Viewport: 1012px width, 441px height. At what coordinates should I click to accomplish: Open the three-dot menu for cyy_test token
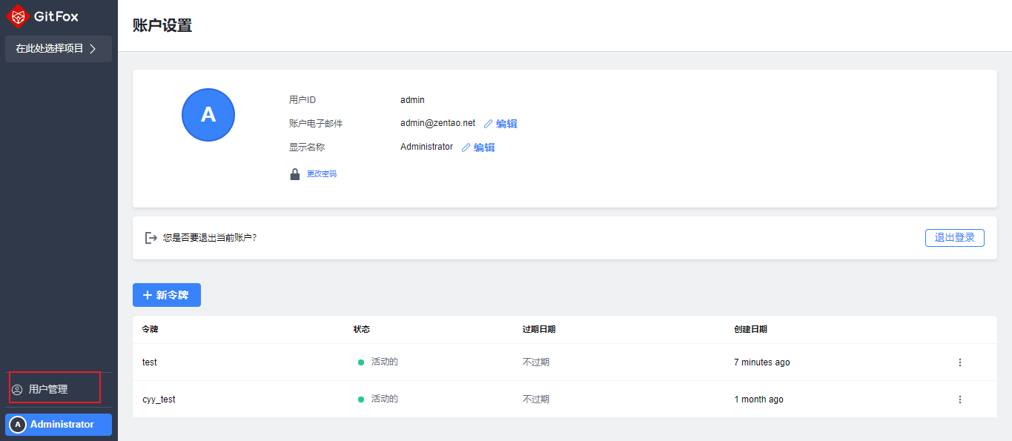[x=960, y=399]
